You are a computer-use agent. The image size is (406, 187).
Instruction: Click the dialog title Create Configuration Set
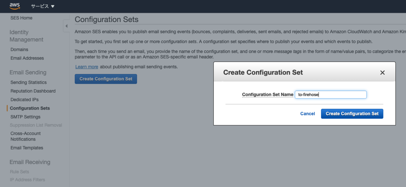tap(263, 72)
